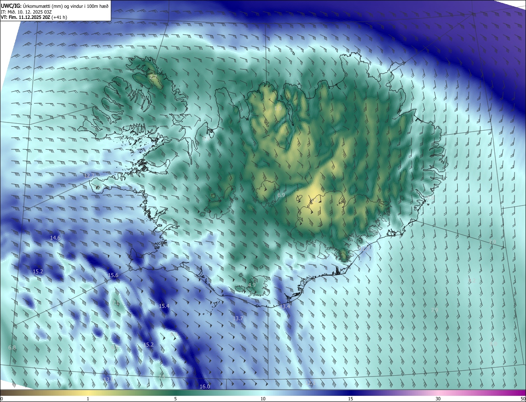Click the 5 tick on the color scale
526x402 pixels.
175,399
